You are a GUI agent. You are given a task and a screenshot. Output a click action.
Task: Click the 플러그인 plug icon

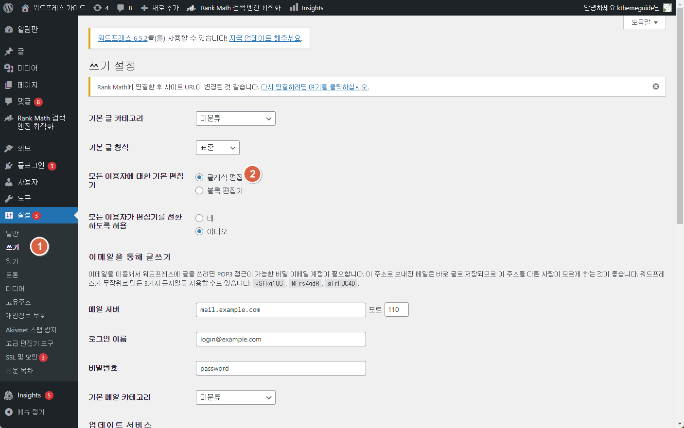[9, 166]
